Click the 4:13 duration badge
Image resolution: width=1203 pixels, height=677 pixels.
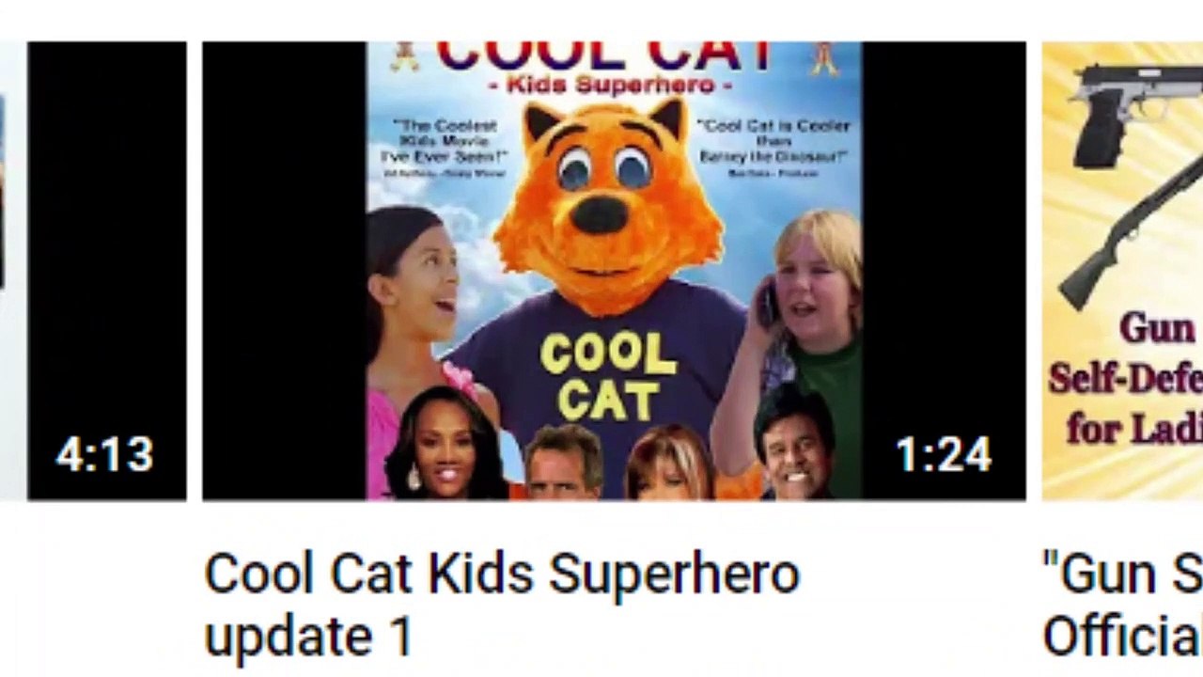click(103, 456)
